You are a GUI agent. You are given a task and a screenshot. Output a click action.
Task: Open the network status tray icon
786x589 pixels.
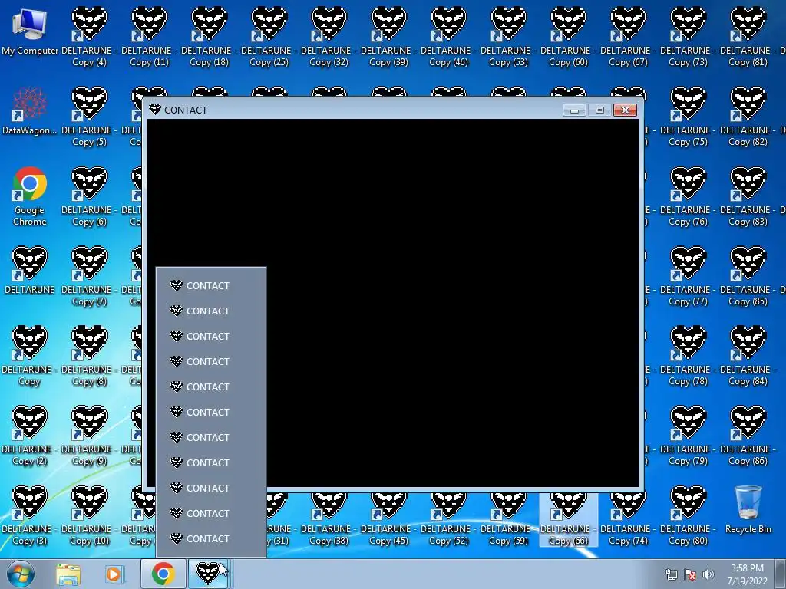click(x=671, y=574)
